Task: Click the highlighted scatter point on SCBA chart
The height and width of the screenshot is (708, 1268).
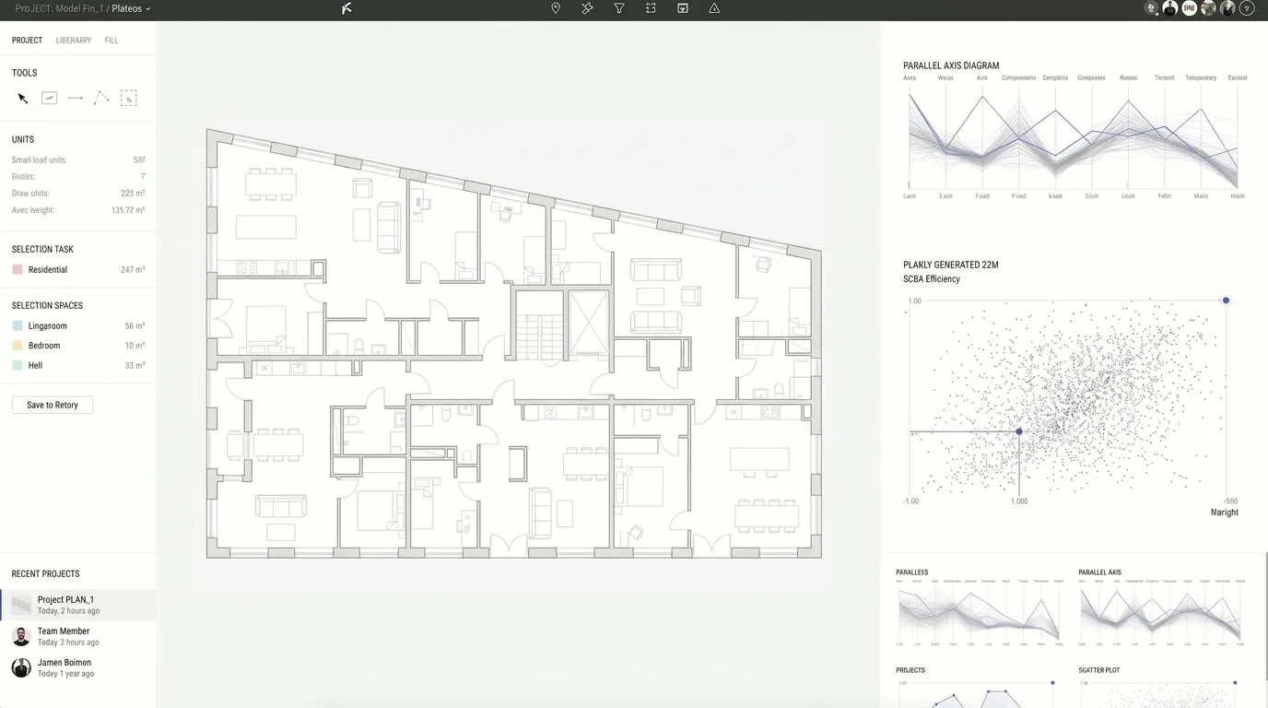Action: point(1019,431)
